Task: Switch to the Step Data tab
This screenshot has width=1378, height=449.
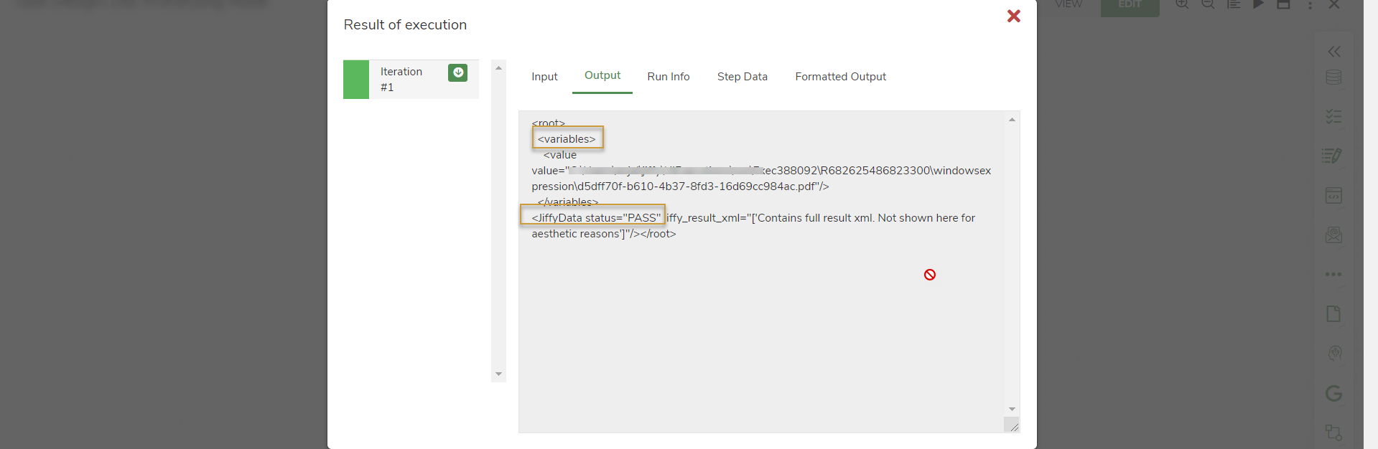Action: tap(742, 77)
